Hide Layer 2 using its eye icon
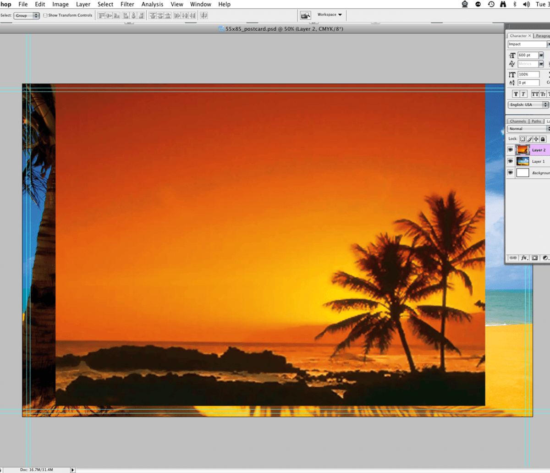 coord(510,150)
